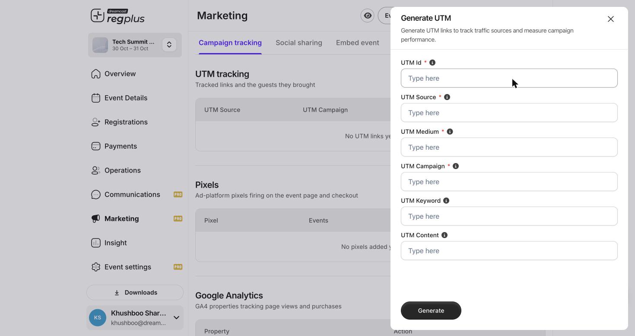
Task: Show info tooltip for UTM Keyword
Action: tap(446, 201)
